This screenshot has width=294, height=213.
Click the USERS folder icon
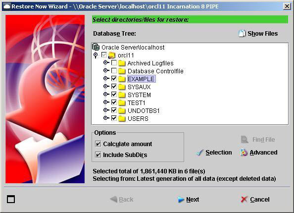click(122, 118)
